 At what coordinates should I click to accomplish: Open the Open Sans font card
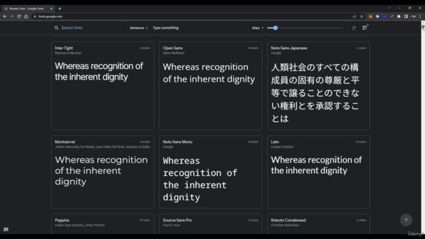pos(211,86)
